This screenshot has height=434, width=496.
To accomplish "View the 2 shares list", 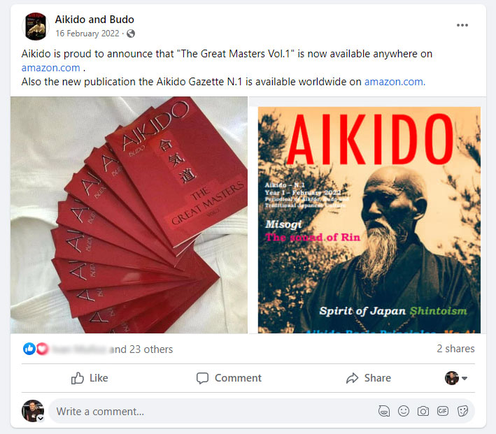I will click(x=455, y=349).
